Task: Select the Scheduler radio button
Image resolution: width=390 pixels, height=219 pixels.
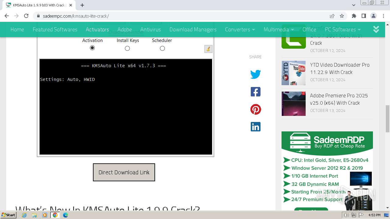Action: tap(162, 48)
